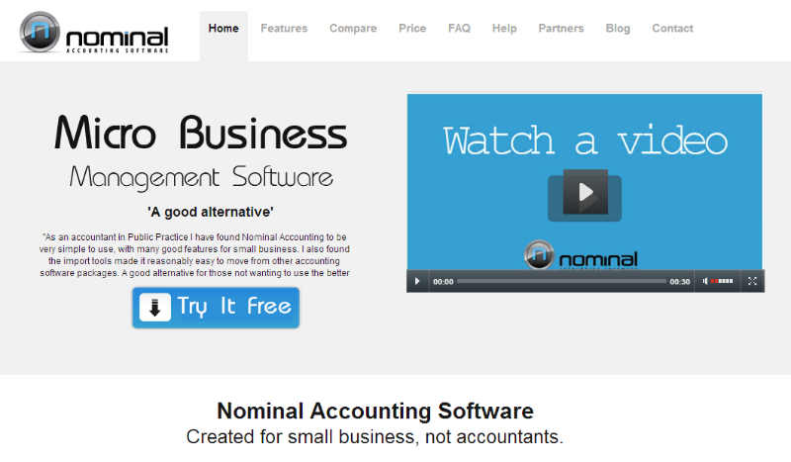Viewport: 791px width, 462px height.
Task: Enter fullscreen mode on the video
Action: click(752, 281)
